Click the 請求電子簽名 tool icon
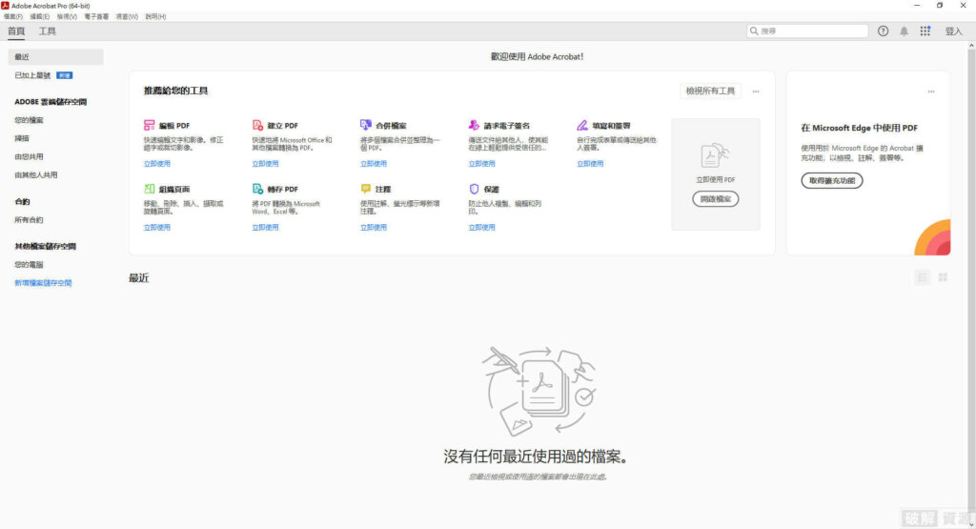This screenshot has width=976, height=529. pyautogui.click(x=474, y=125)
